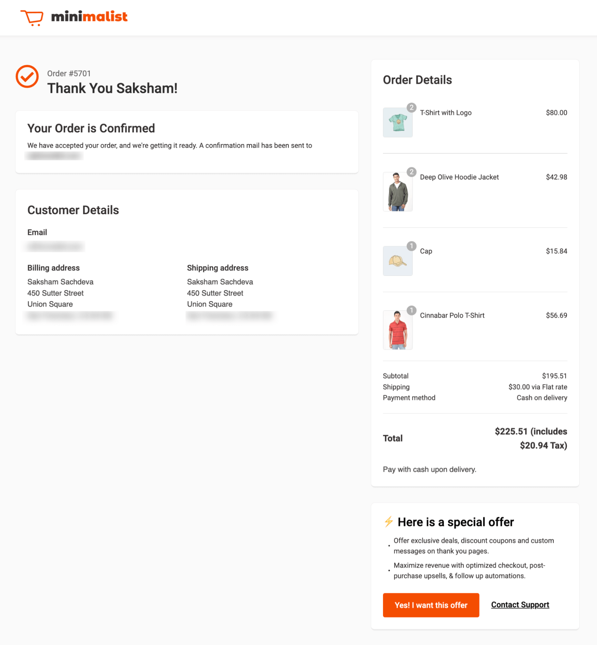This screenshot has width=597, height=645.
Task: Click the quantity badge on Cap thumbnail
Action: click(411, 246)
